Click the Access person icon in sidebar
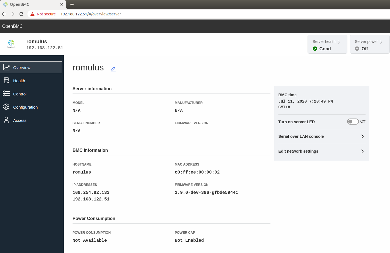Image resolution: width=390 pixels, height=253 pixels. 6,120
